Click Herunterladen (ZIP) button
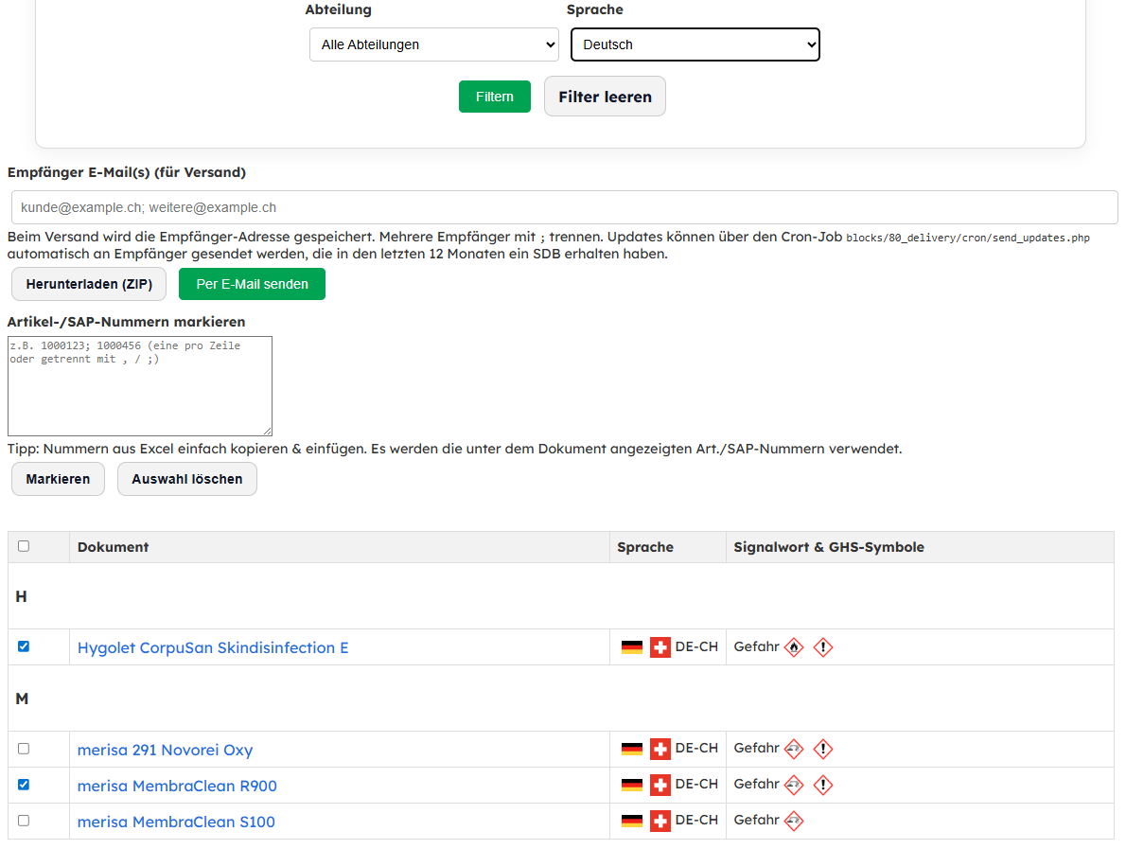The height and width of the screenshot is (849, 1126). pyautogui.click(x=89, y=284)
